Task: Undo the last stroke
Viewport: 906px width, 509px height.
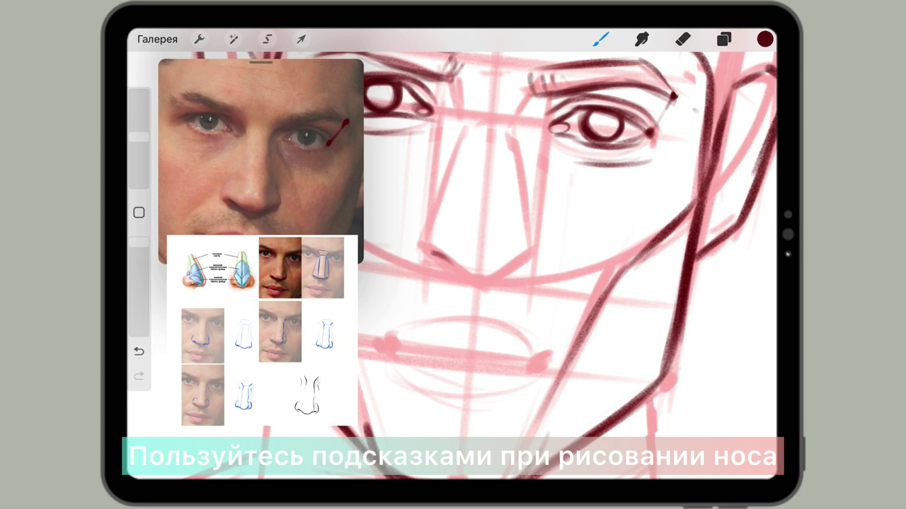Action: pyautogui.click(x=139, y=351)
